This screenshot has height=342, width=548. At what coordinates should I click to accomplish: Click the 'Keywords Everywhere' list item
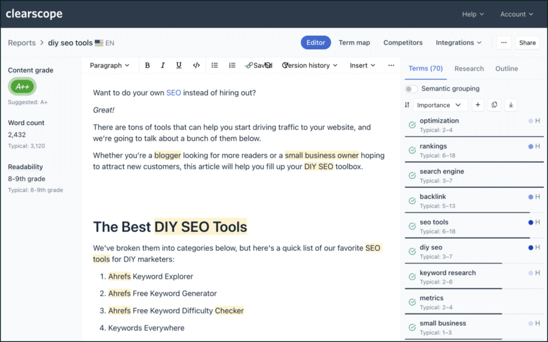point(146,328)
